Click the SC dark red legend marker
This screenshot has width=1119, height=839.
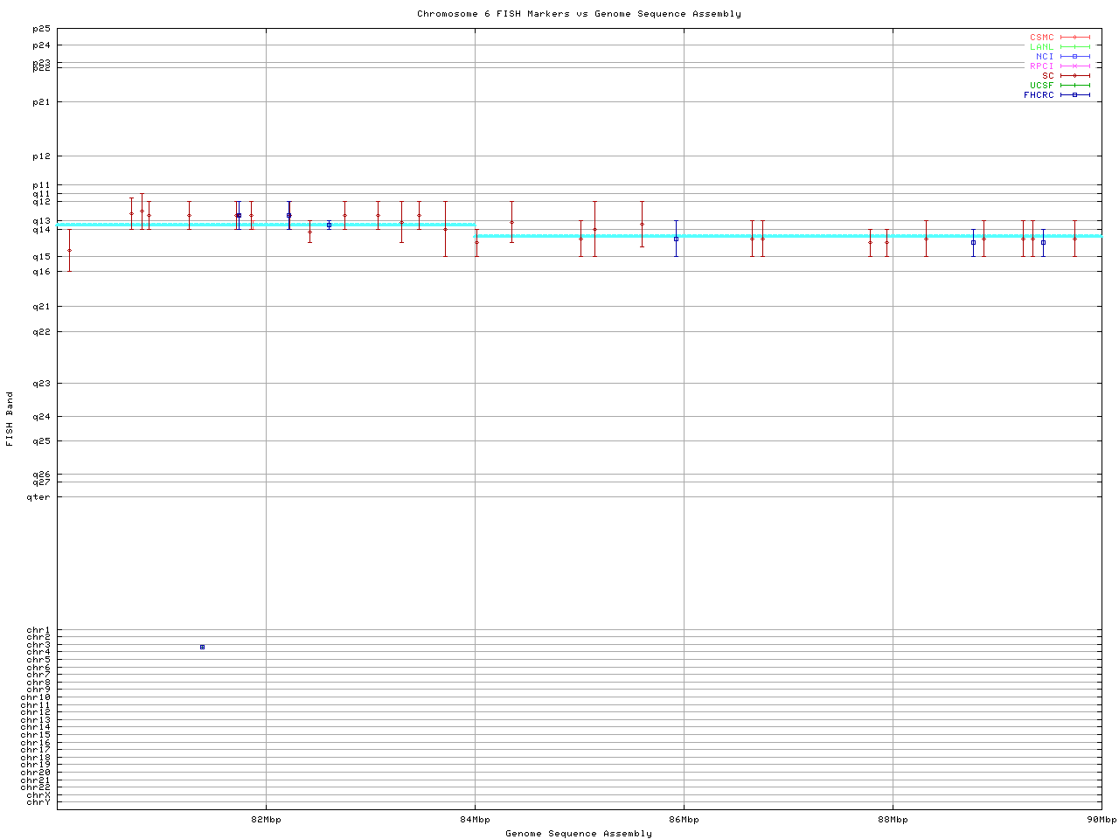coord(1074,76)
